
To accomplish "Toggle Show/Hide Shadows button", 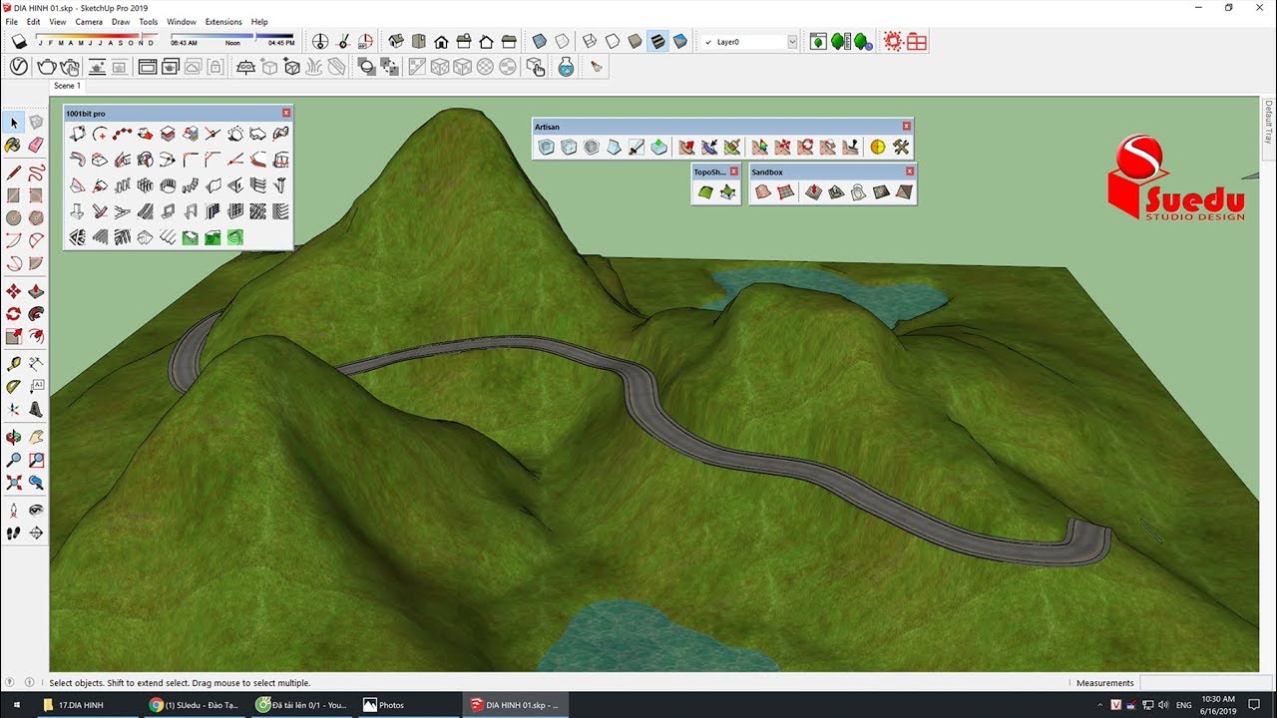I will click(x=18, y=42).
